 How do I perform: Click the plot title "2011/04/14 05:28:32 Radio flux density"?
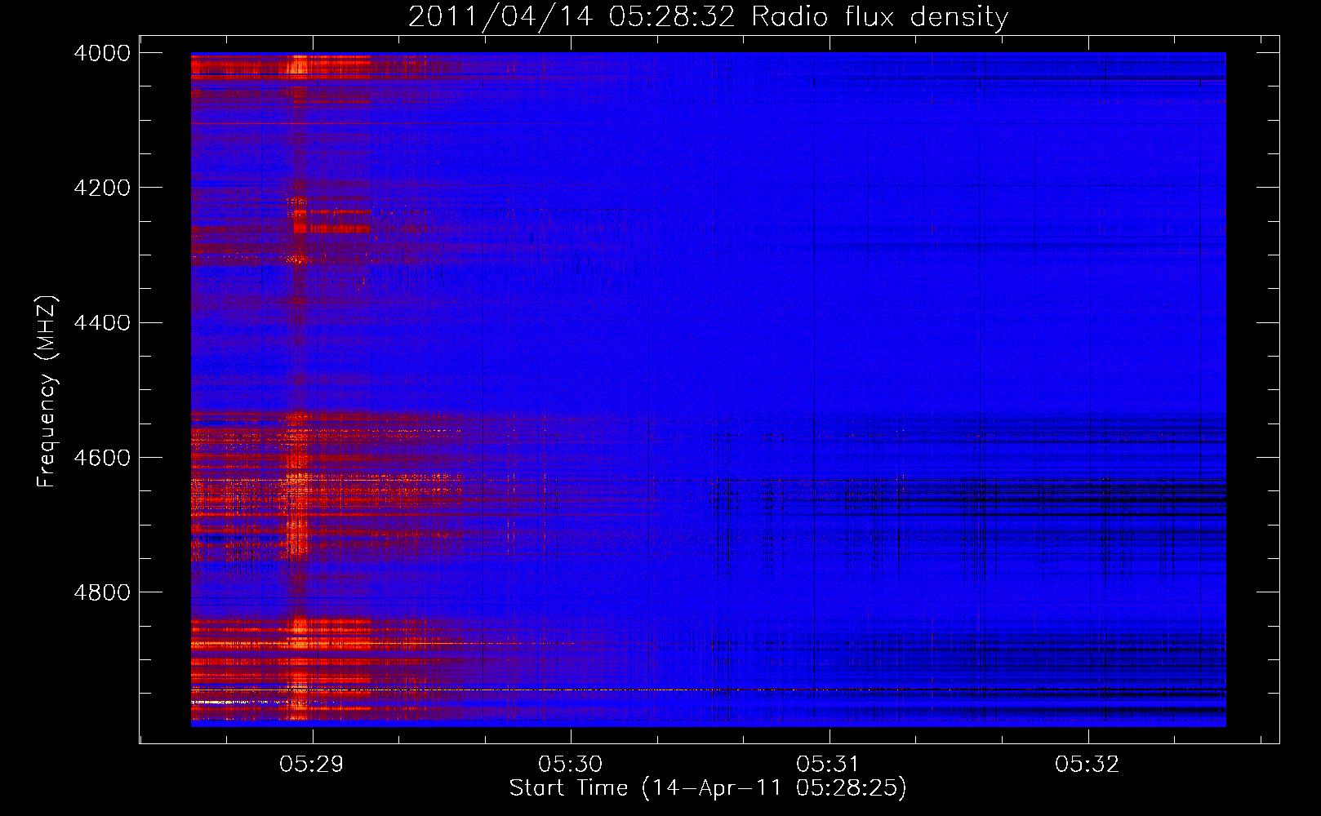pyautogui.click(x=709, y=16)
